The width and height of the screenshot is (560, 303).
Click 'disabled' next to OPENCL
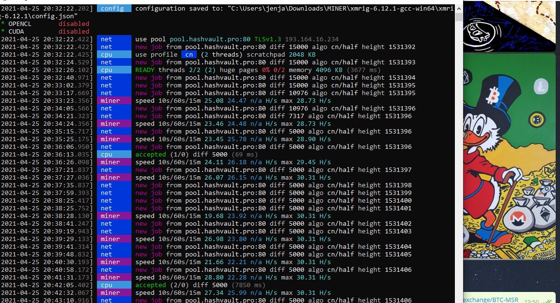pyautogui.click(x=74, y=24)
